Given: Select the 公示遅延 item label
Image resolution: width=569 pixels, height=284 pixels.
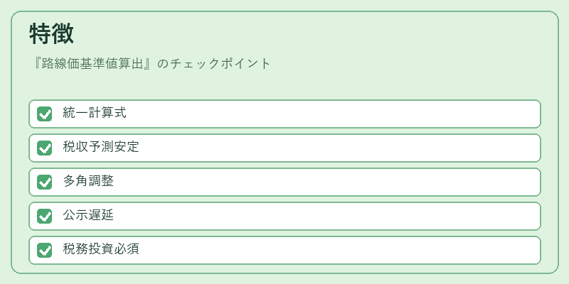Looking at the screenshot, I should click(x=88, y=215).
